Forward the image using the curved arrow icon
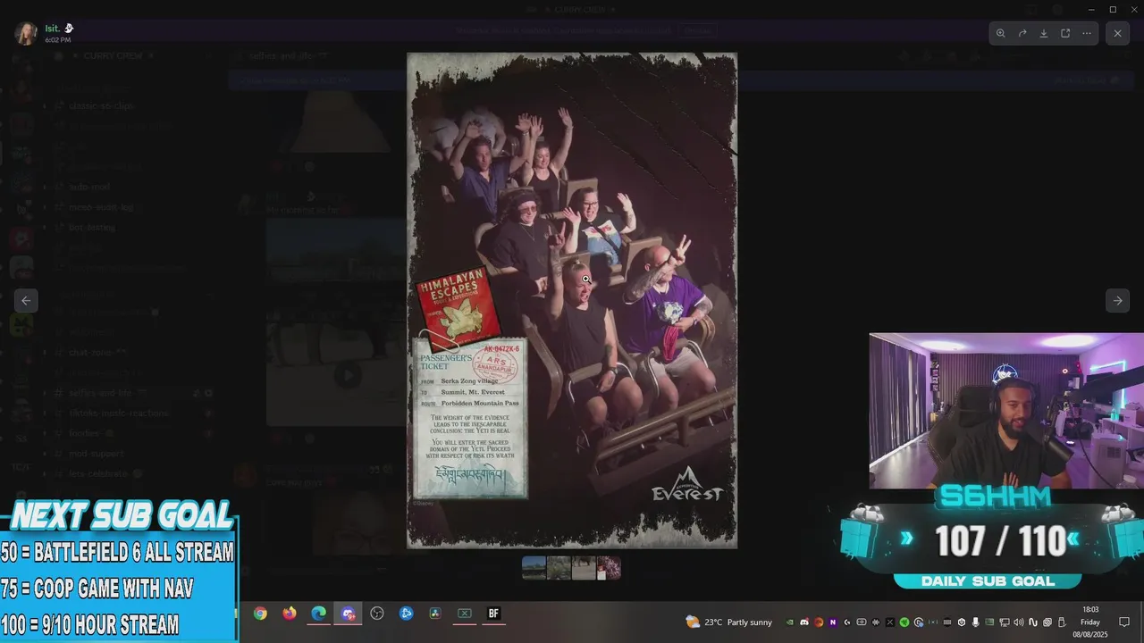The height and width of the screenshot is (643, 1144). pyautogui.click(x=1022, y=33)
